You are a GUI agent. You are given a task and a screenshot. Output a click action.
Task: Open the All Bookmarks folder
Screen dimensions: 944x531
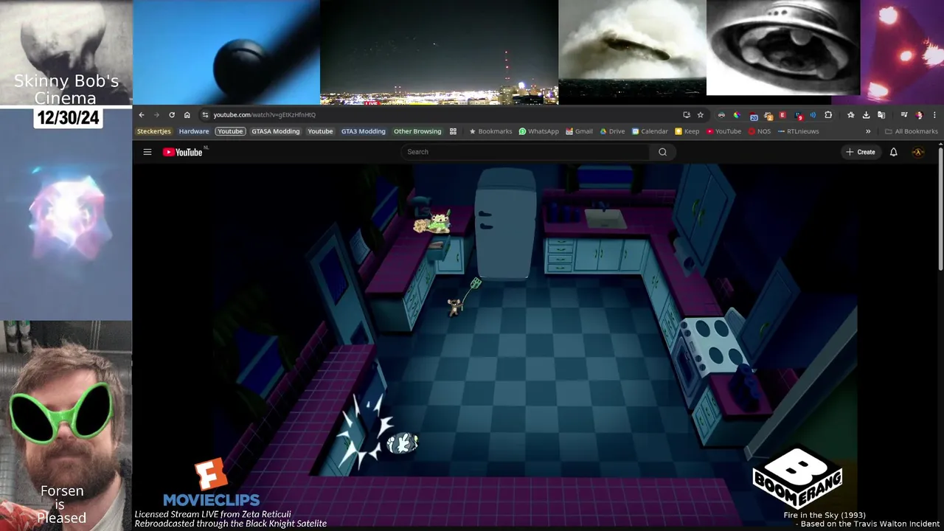(x=912, y=131)
